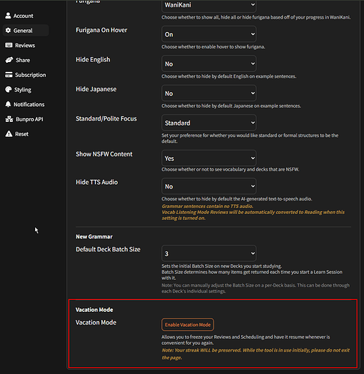Click the Subscription card icon

9,75
